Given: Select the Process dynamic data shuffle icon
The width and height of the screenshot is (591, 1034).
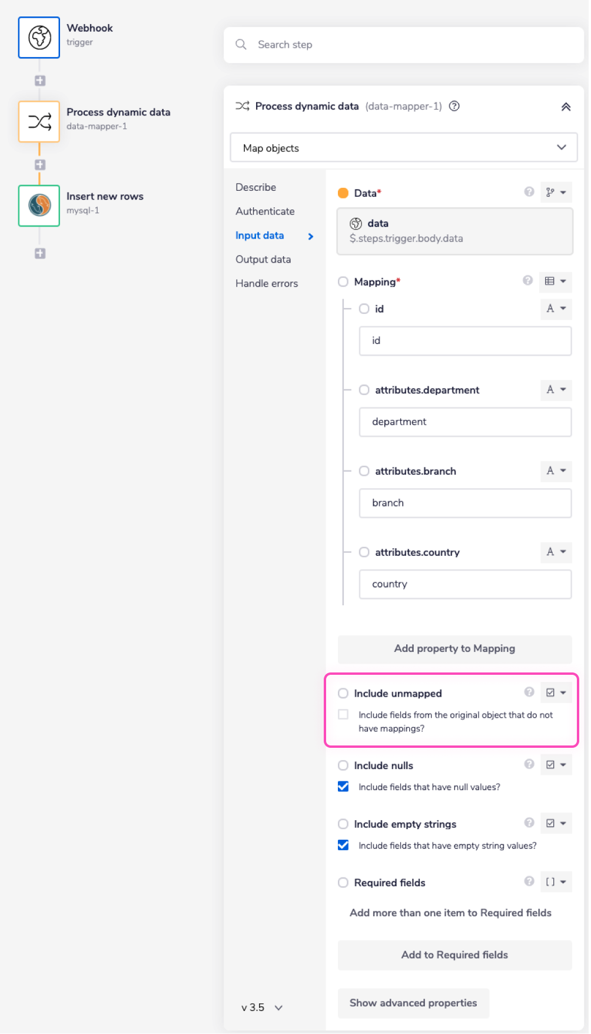Looking at the screenshot, I should pyautogui.click(x=39, y=122).
